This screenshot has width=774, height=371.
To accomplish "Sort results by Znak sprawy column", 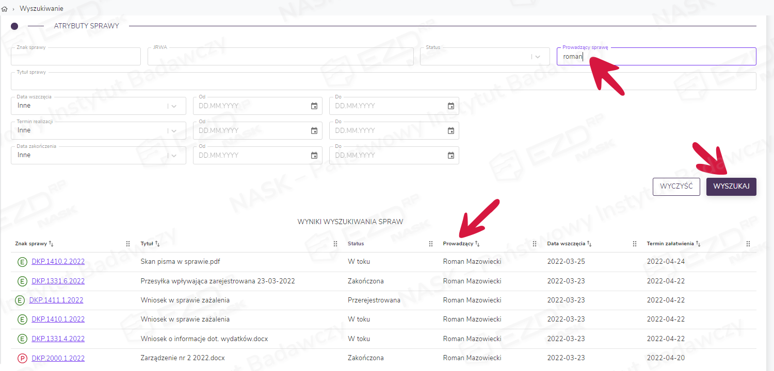I will point(51,244).
